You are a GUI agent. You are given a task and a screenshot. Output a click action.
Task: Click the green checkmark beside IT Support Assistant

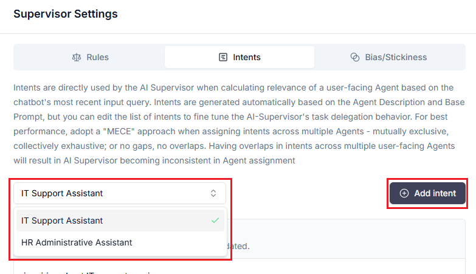(215, 221)
